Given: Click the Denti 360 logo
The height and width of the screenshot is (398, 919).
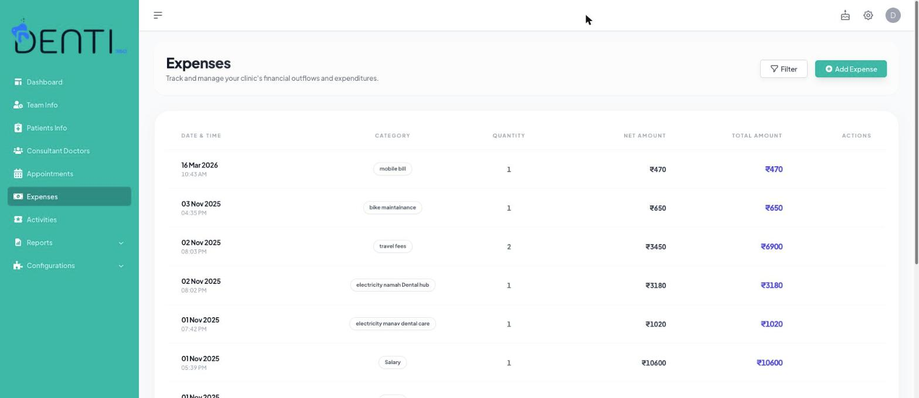Looking at the screenshot, I should coord(69,36).
